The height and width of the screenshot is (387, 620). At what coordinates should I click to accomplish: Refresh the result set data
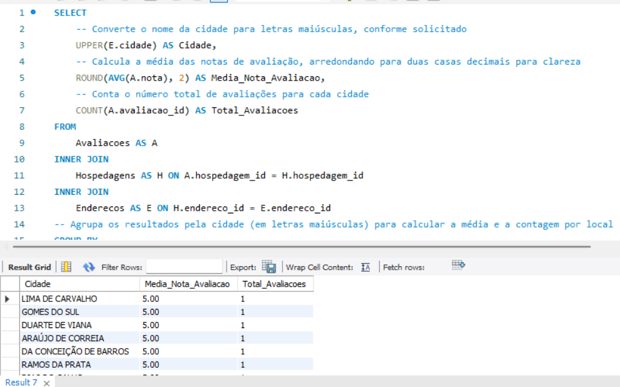click(x=89, y=267)
